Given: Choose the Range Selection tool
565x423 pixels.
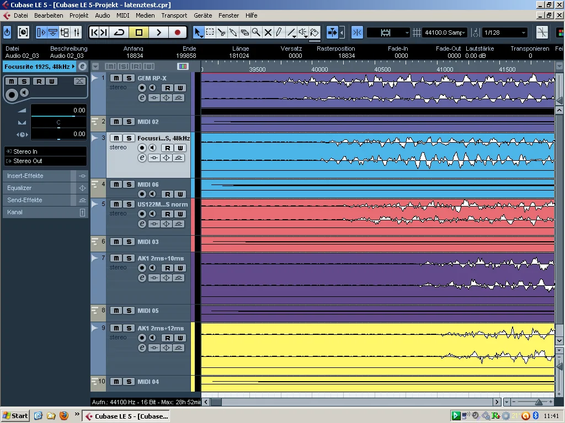Looking at the screenshot, I should (x=210, y=32).
